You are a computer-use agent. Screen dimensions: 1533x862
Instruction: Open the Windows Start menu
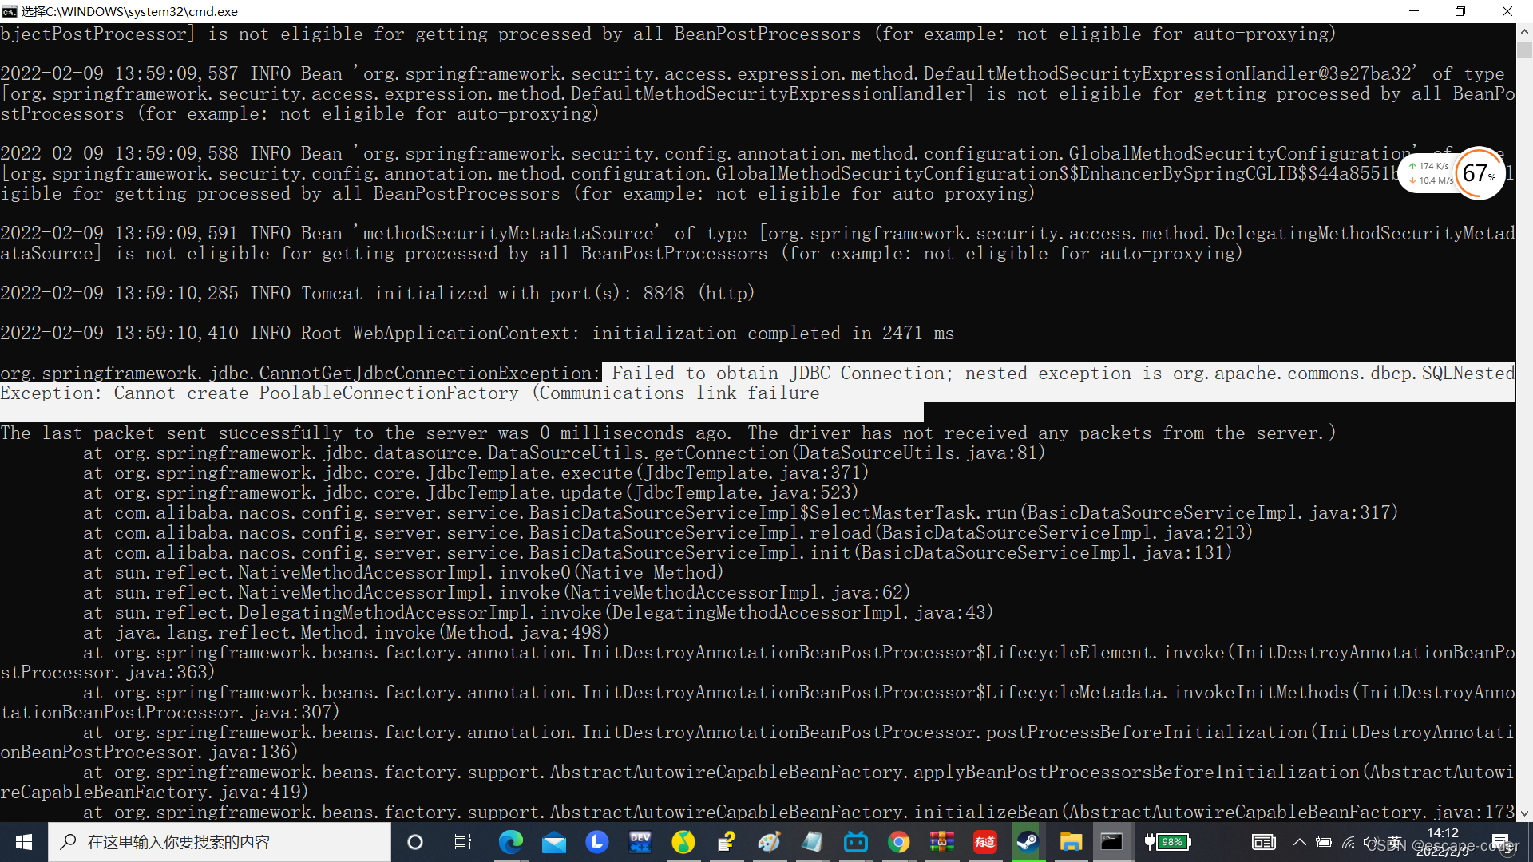24,842
